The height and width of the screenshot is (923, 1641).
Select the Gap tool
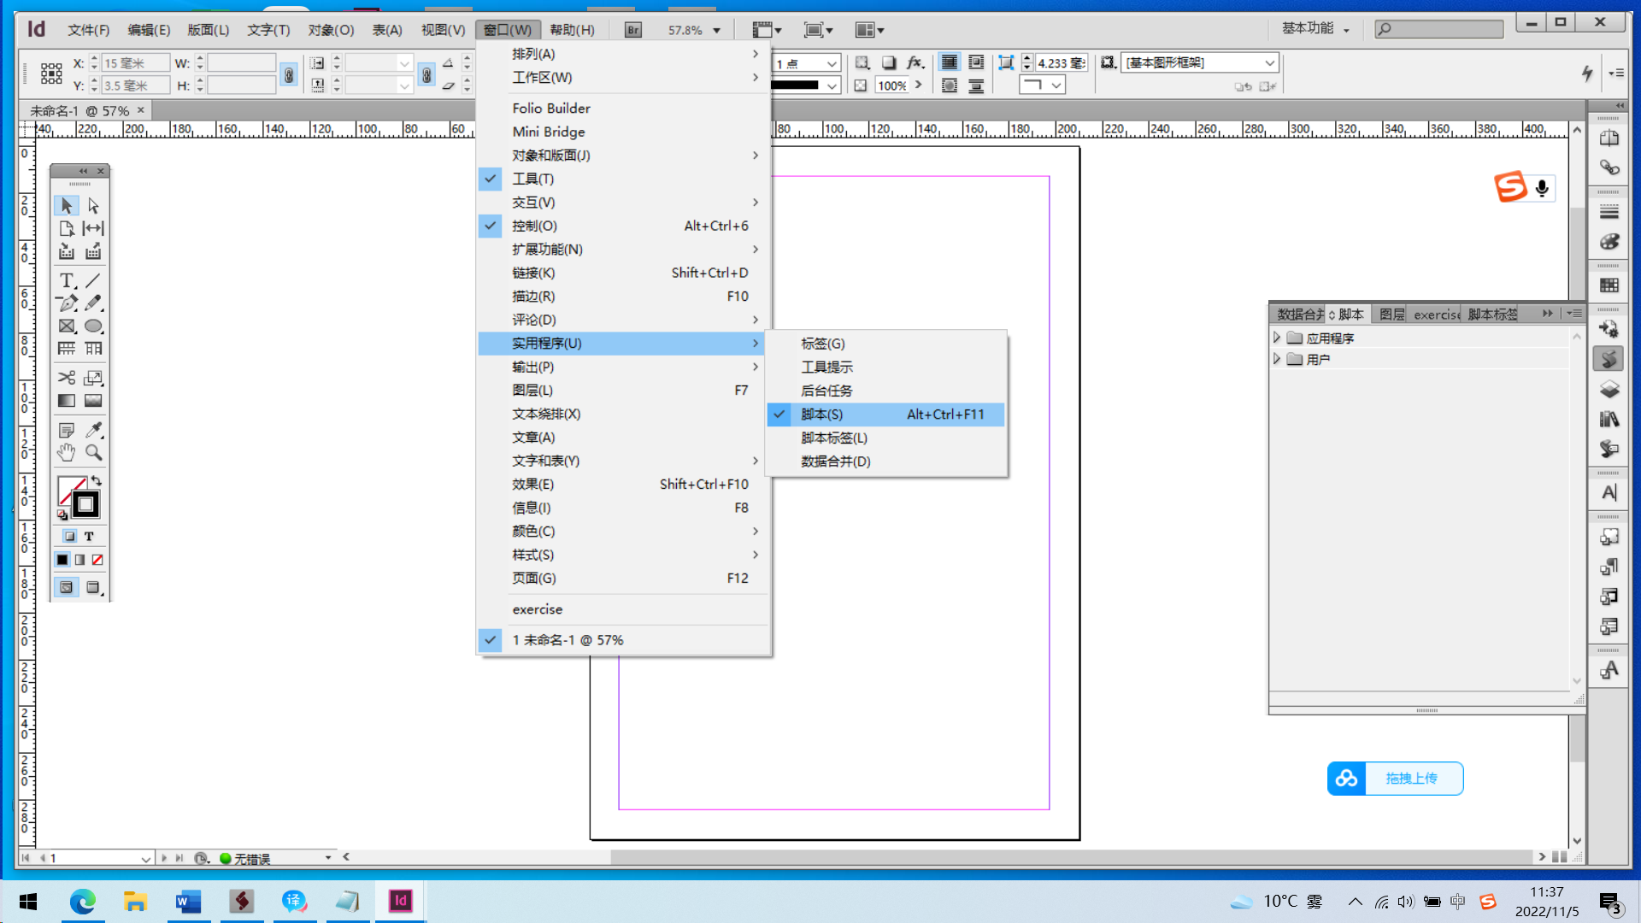93,229
